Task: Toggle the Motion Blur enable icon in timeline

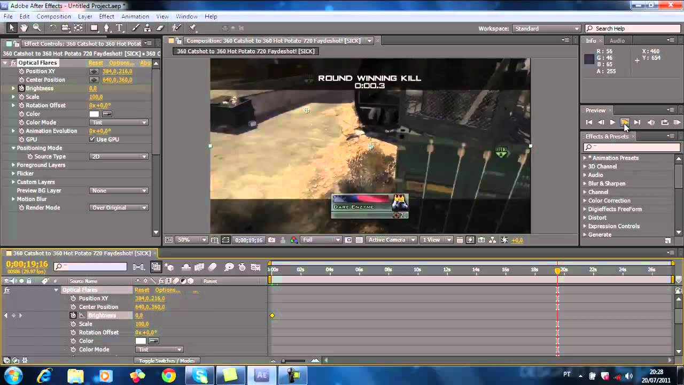Action: pos(212,267)
